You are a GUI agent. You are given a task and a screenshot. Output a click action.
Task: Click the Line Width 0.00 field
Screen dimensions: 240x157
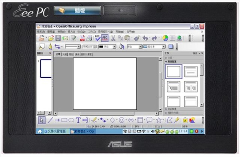(88, 47)
